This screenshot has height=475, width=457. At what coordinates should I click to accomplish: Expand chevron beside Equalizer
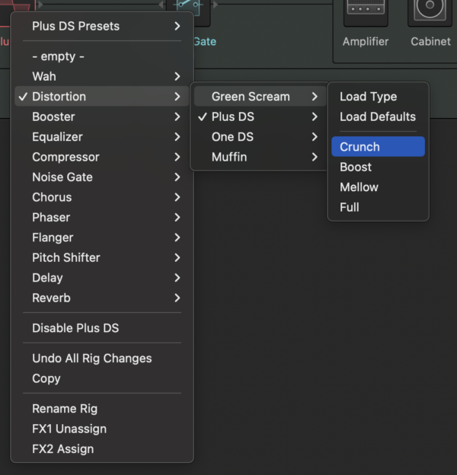point(177,137)
